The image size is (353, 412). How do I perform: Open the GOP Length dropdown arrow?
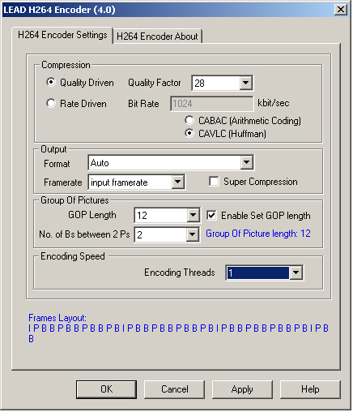[x=193, y=215]
